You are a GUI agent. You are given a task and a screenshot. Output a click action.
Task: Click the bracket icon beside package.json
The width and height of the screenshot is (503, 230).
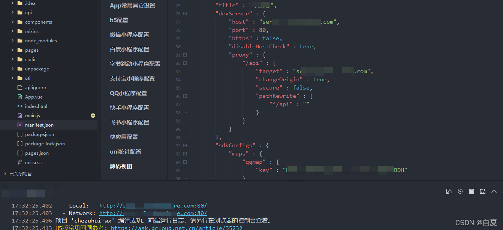20,134
